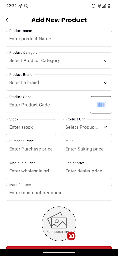Select the Enter stock field
The image size is (118, 256).
pos(31,127)
